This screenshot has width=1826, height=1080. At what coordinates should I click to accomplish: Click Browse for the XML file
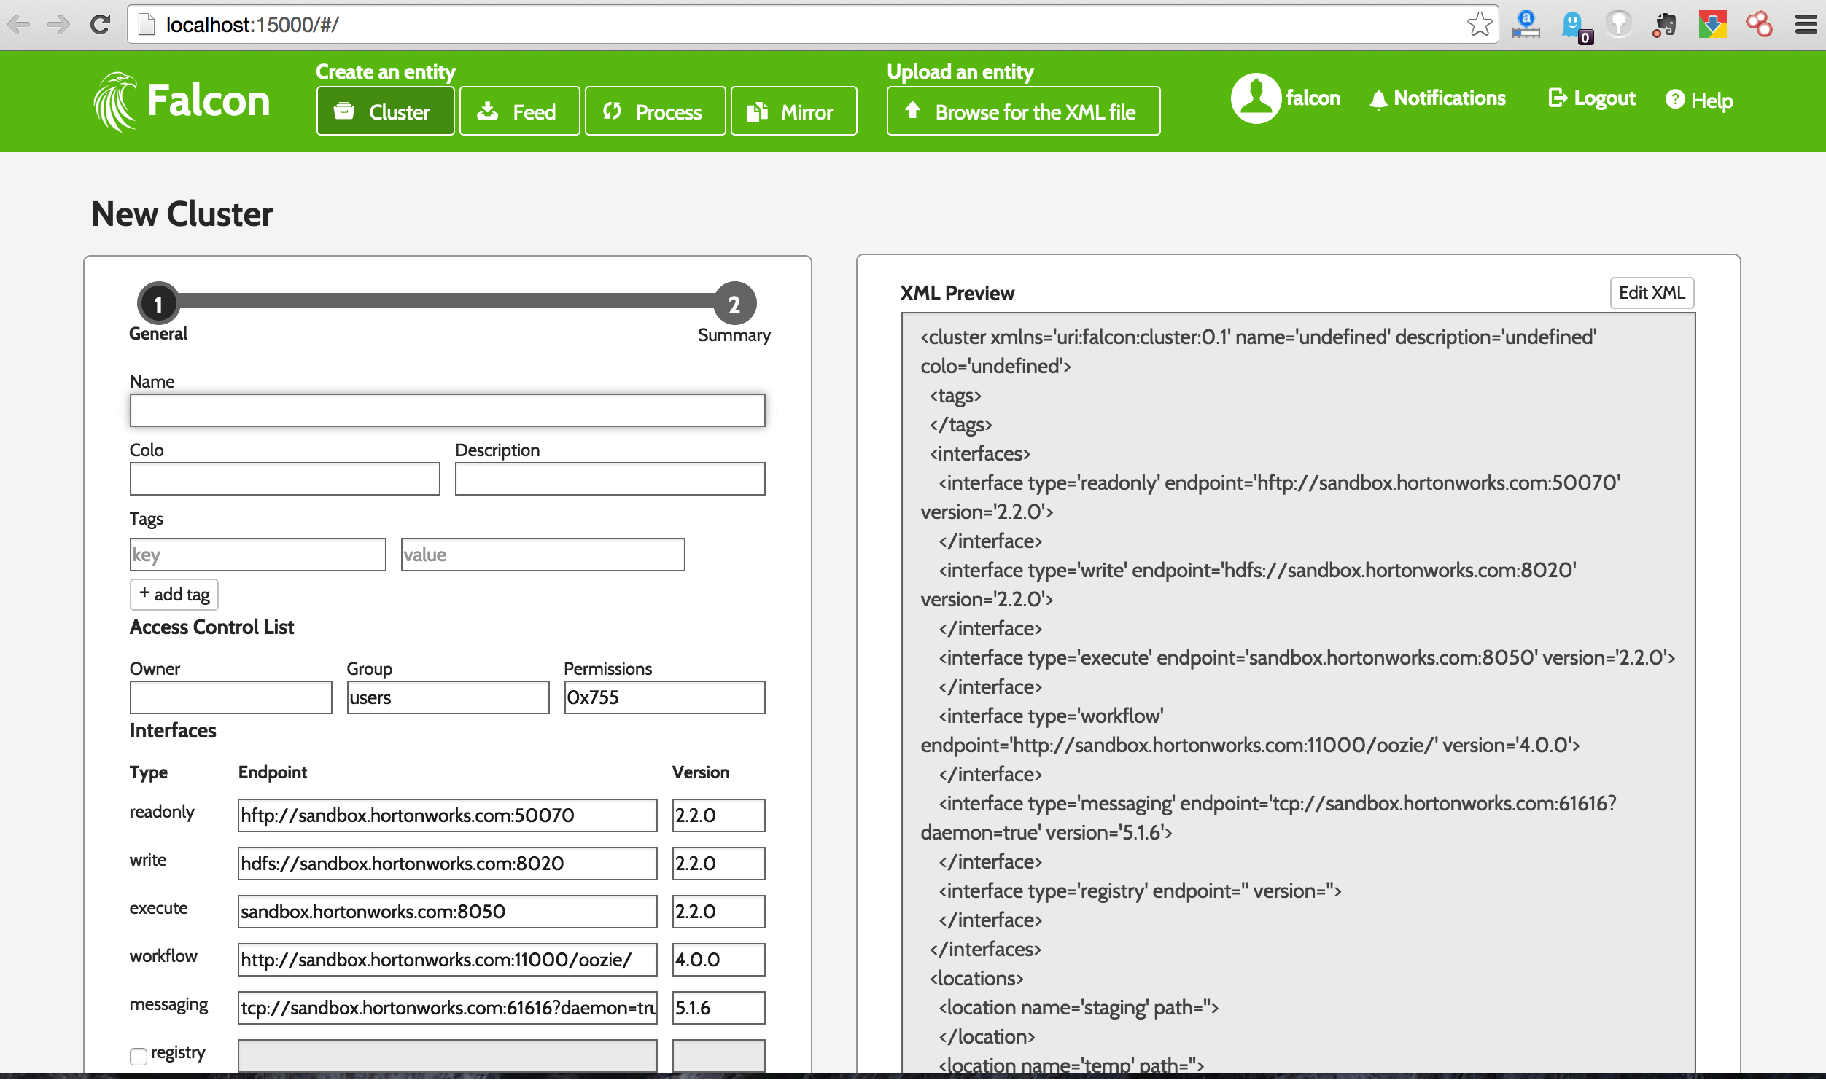1022,111
